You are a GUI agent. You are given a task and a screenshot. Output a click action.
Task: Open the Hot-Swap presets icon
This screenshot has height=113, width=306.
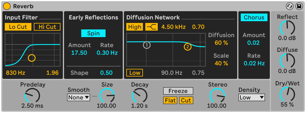tap(290, 6)
